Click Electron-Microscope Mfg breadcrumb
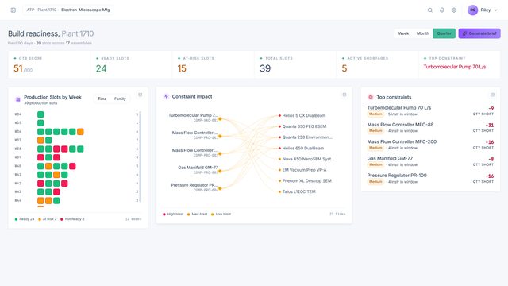Image resolution: width=508 pixels, height=286 pixels. tap(85, 10)
